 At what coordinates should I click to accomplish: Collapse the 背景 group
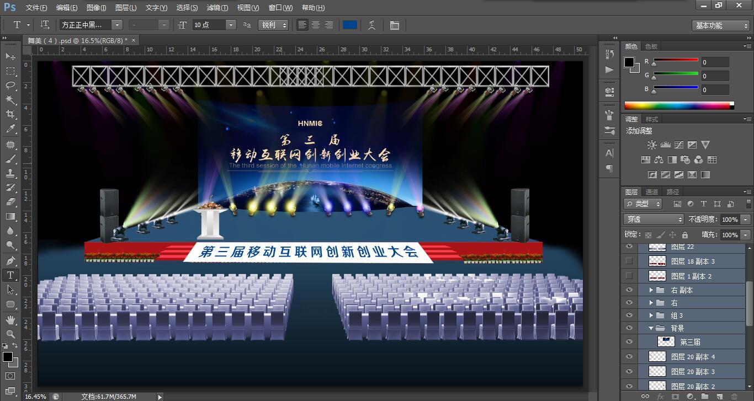(x=651, y=328)
